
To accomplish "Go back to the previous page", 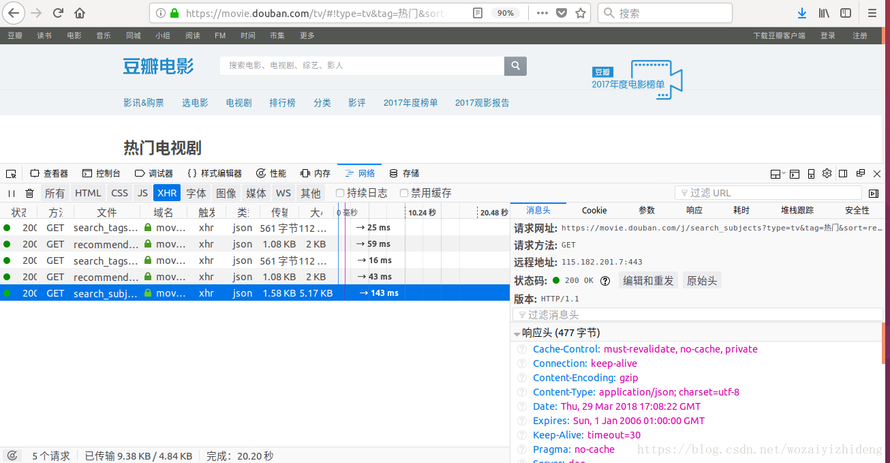I will point(14,13).
